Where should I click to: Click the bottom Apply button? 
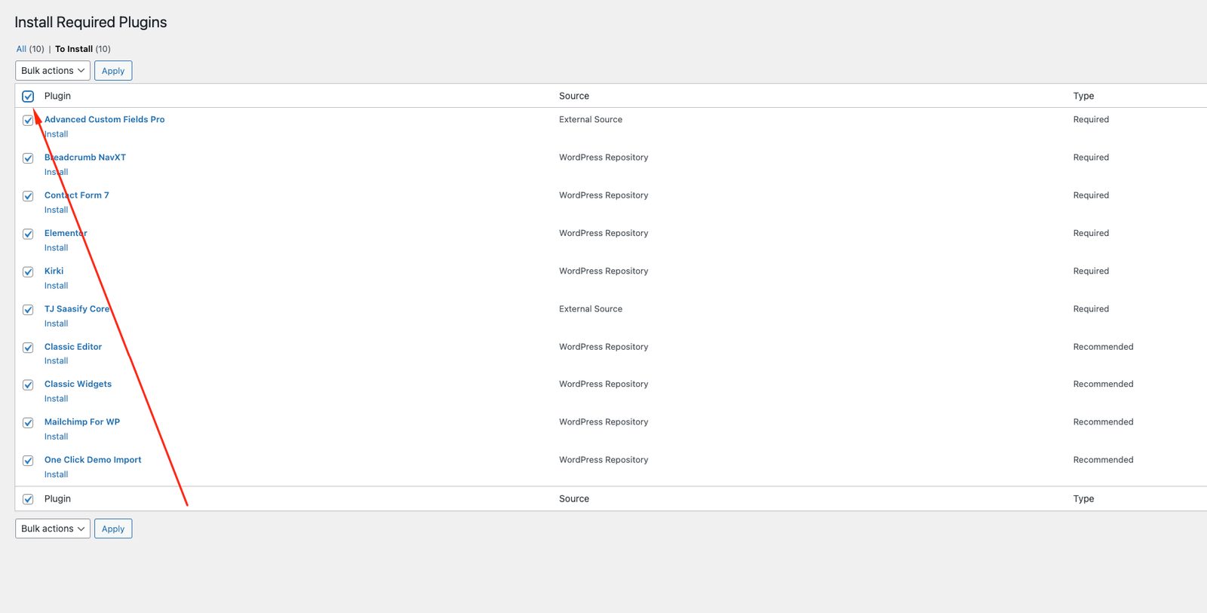113,529
